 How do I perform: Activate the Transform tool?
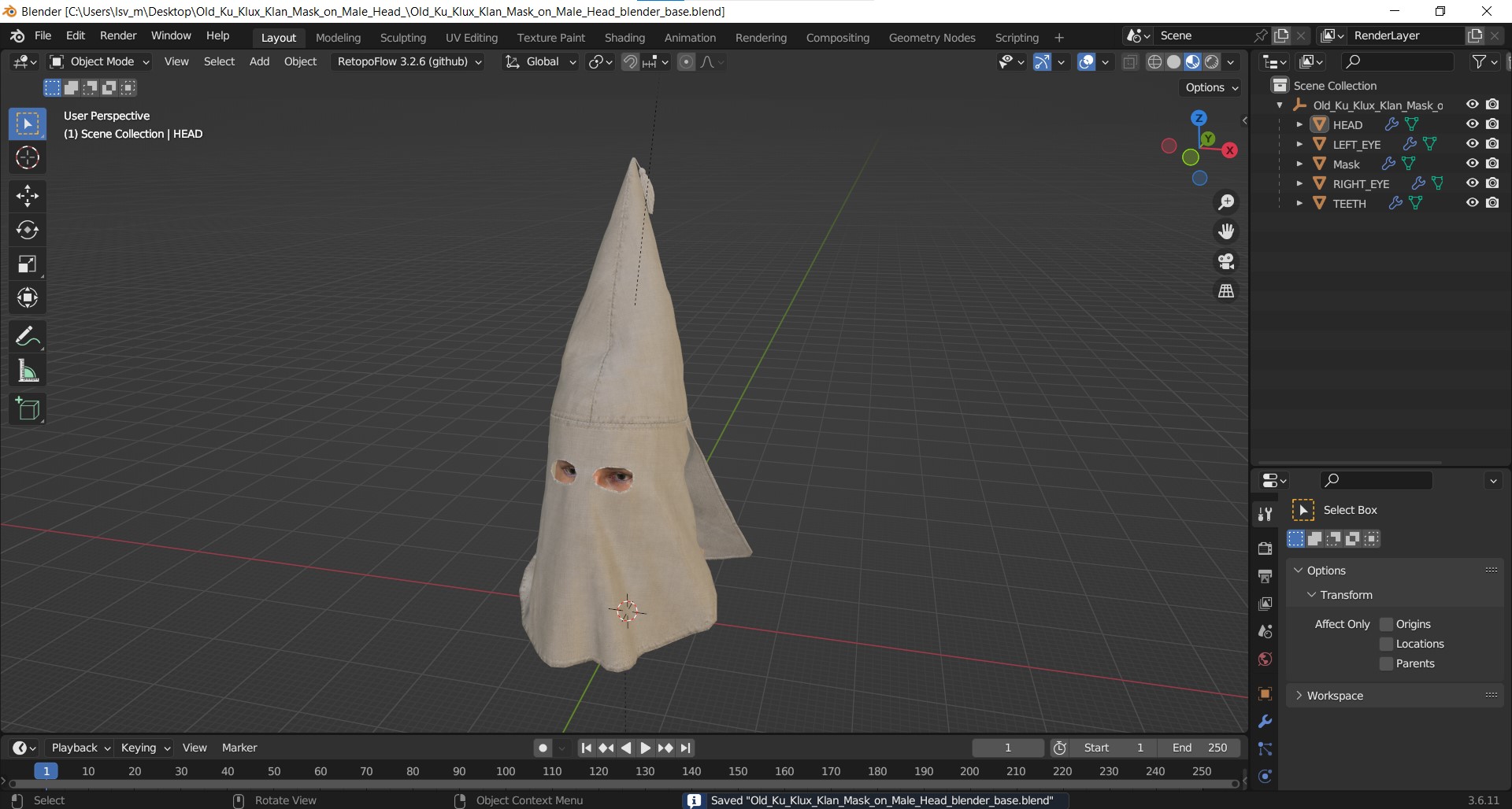click(x=28, y=297)
